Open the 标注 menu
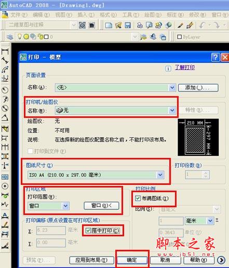 [x=175, y=15]
